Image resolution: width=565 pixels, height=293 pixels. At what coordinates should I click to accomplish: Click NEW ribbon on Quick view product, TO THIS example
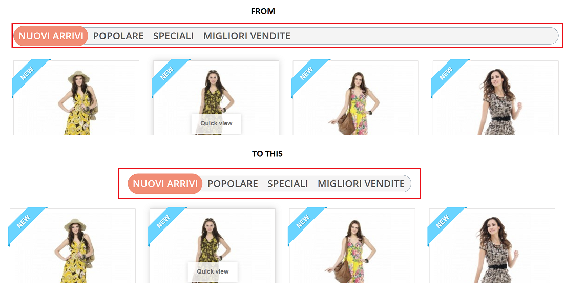(x=164, y=224)
